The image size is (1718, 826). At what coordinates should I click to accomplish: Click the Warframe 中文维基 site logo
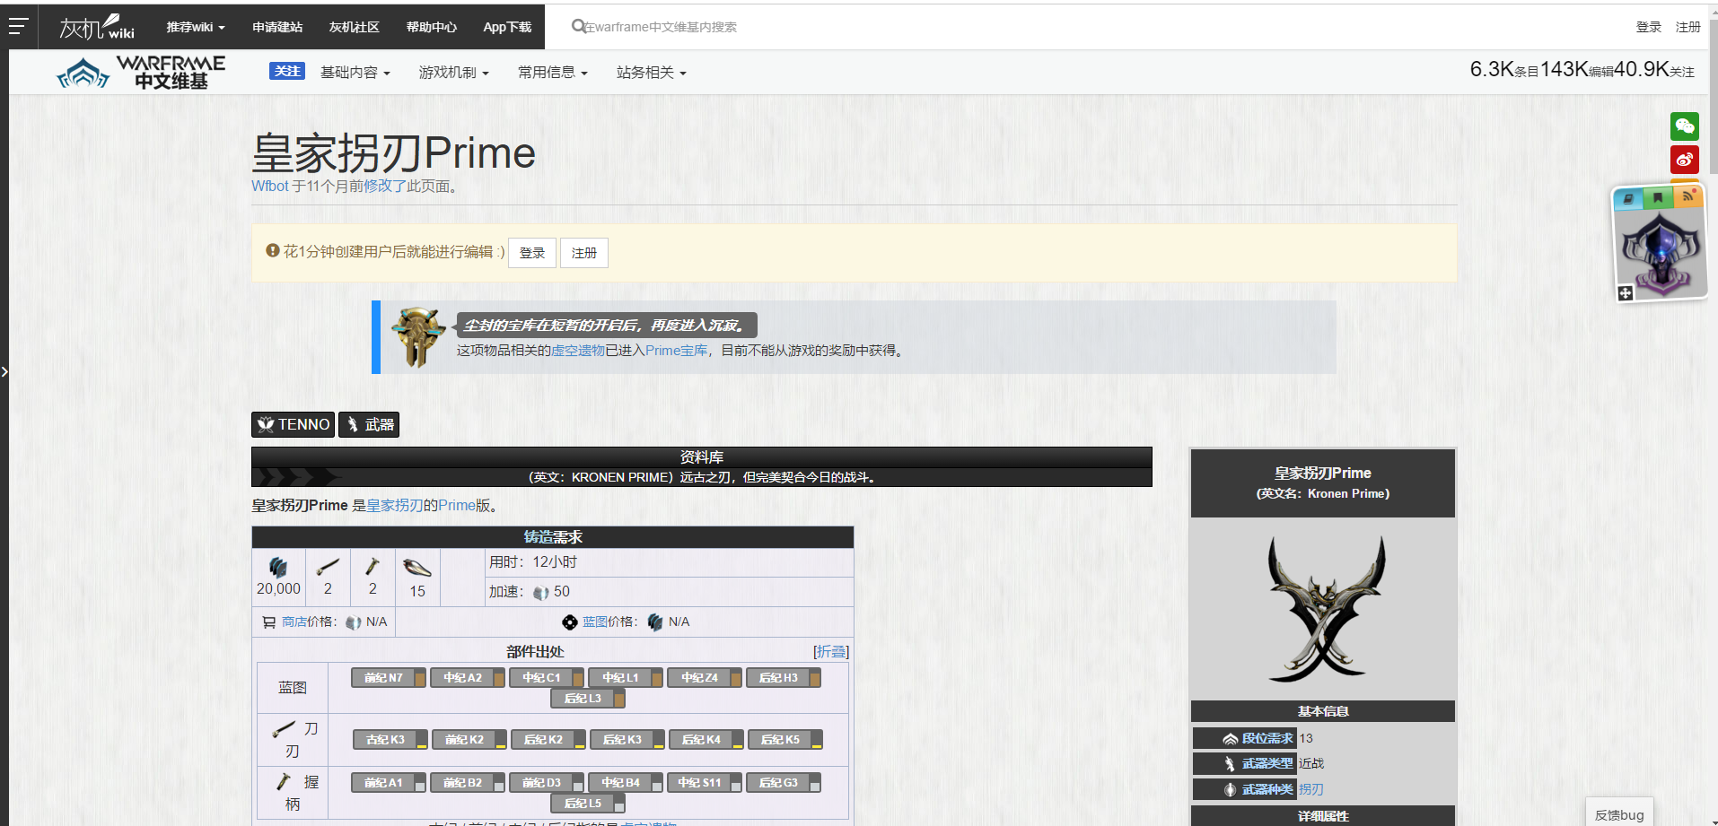click(141, 73)
